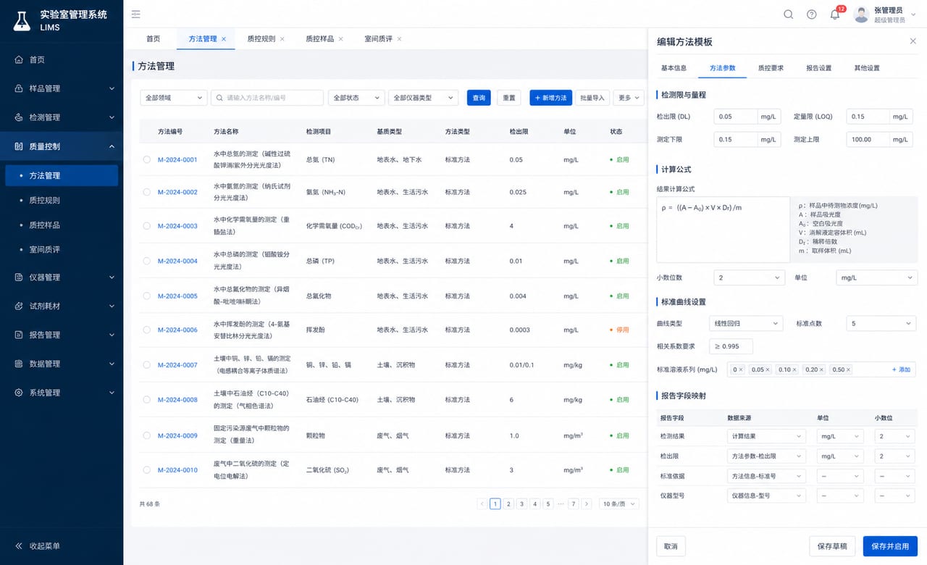Switch to the 基本信息 tab

(x=674, y=68)
